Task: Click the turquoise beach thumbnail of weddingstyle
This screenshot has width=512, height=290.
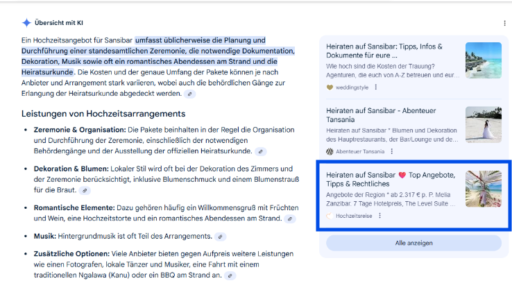Action: pos(484,60)
